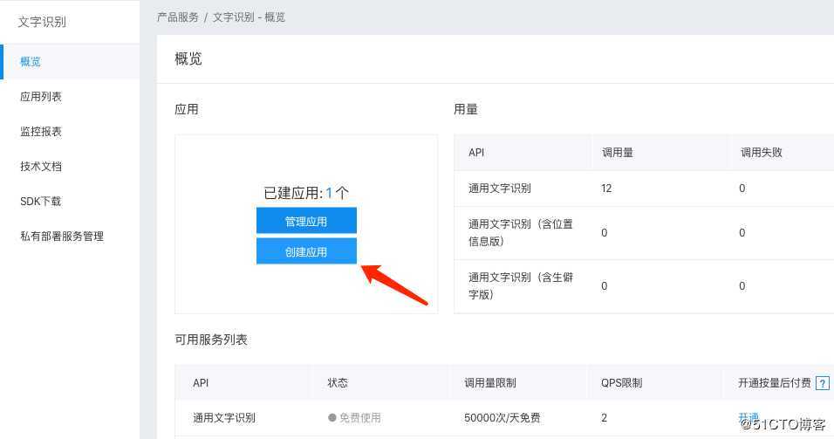Click 通用文字识别（含生僻字版）row
Image resolution: width=834 pixels, height=439 pixels.
(644, 286)
